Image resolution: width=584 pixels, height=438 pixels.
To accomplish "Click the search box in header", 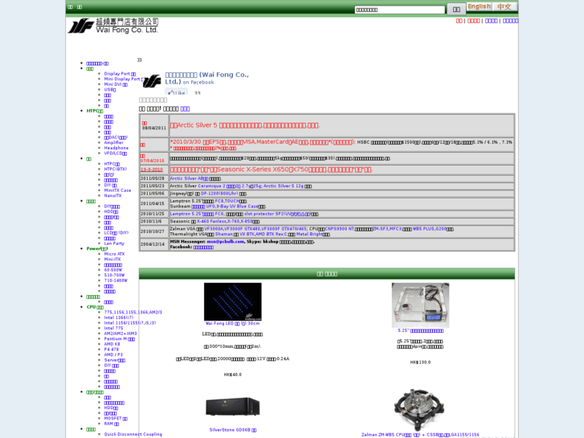I will pos(399,10).
